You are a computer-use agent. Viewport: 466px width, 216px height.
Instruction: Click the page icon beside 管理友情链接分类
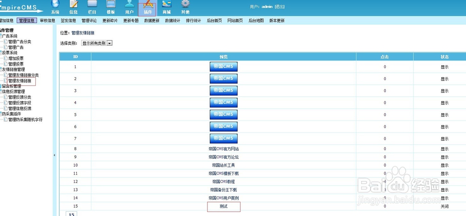(x=6, y=75)
